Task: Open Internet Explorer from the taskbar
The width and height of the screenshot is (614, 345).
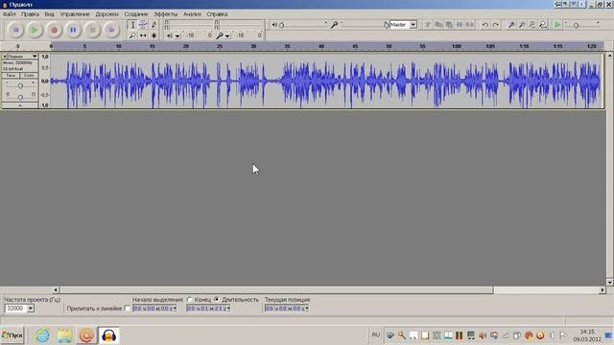Action: click(x=42, y=335)
